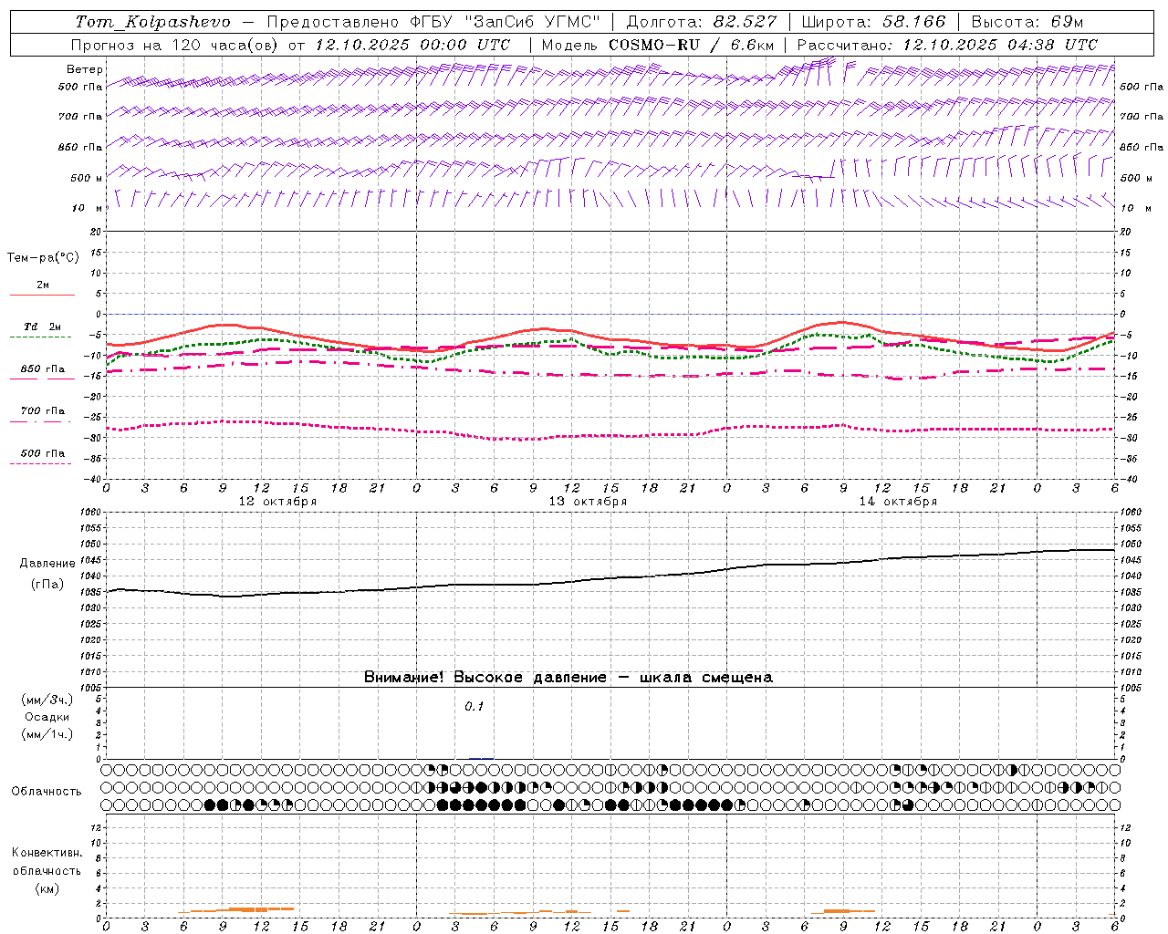Select the Рассчитано: 12.10.2025 04:38 UTC timestamp

tap(947, 45)
